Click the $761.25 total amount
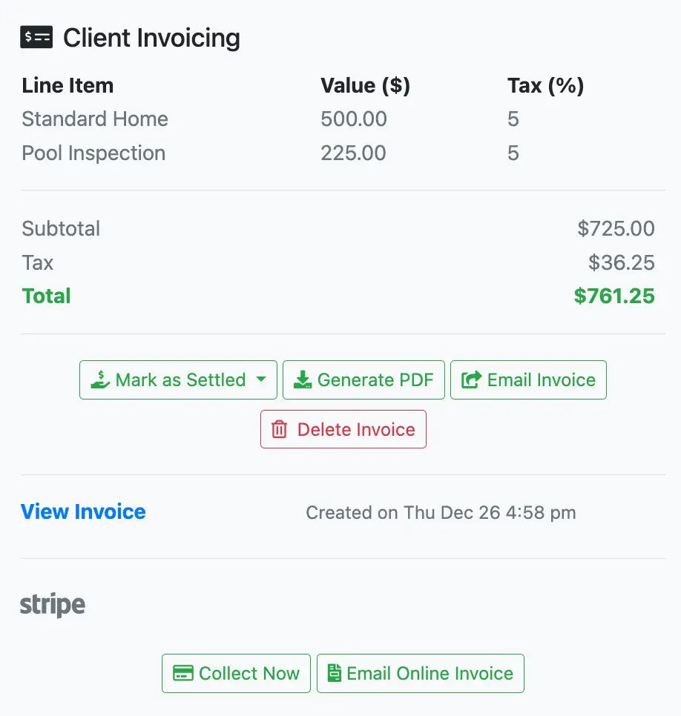681x716 pixels. pyautogui.click(x=614, y=296)
